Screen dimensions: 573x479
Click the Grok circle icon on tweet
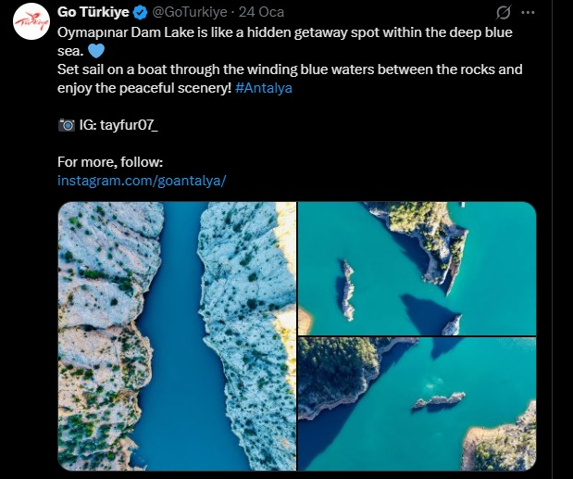pyautogui.click(x=504, y=13)
